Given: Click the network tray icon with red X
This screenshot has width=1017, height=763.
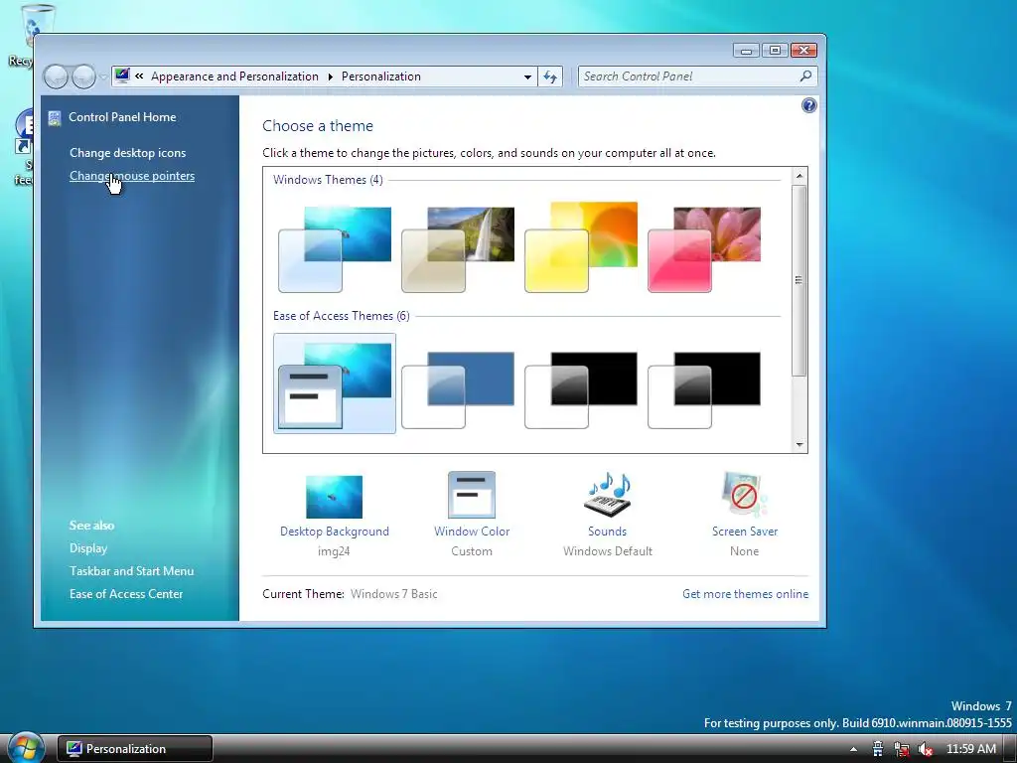Looking at the screenshot, I should point(902,749).
